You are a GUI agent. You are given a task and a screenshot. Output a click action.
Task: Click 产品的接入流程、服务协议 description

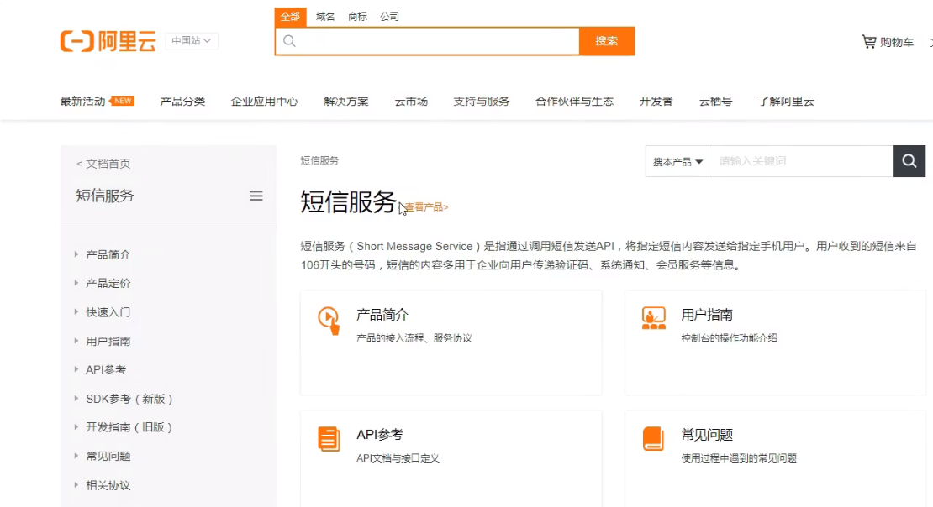414,338
